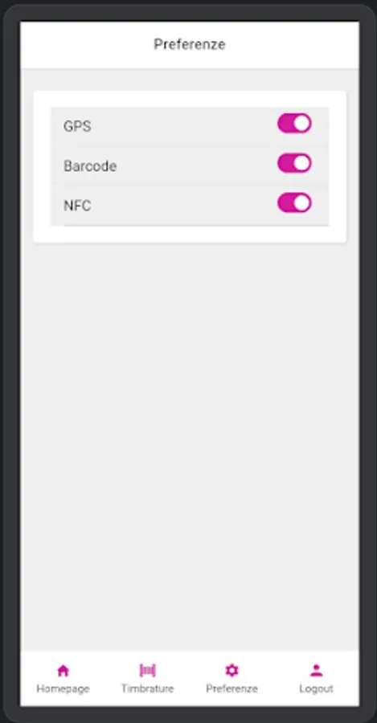Screen dimensions: 377x723
Task: Click the NFC setting label
Action: pos(77,205)
